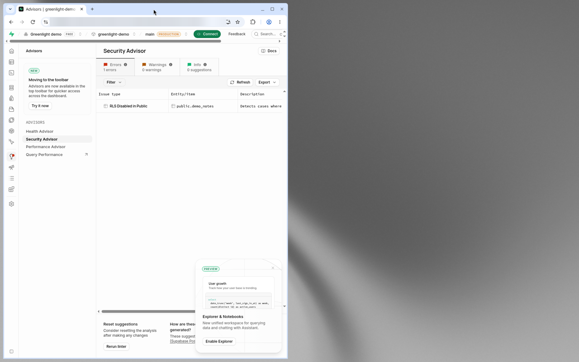Open the Table Editor sidebar icon
The width and height of the screenshot is (579, 362).
[12, 62]
